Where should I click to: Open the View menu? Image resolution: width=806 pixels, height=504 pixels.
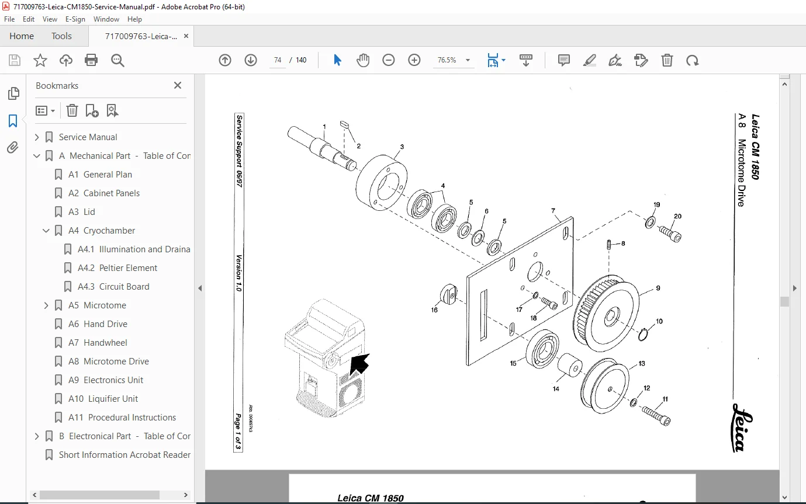coord(50,19)
